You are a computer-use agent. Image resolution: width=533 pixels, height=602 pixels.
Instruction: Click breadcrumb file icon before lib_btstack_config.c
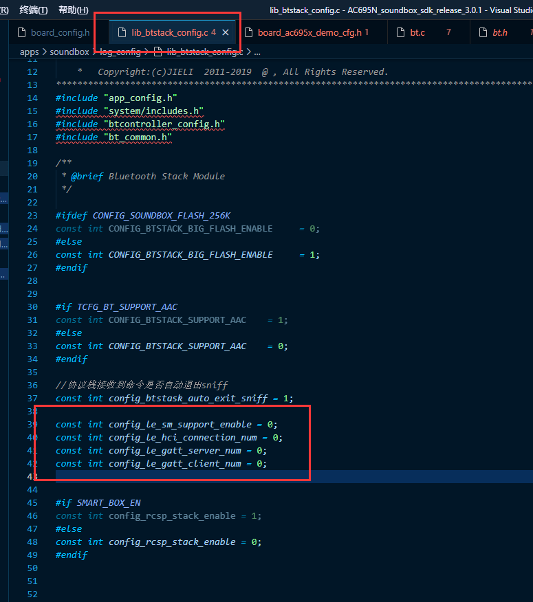coord(157,52)
